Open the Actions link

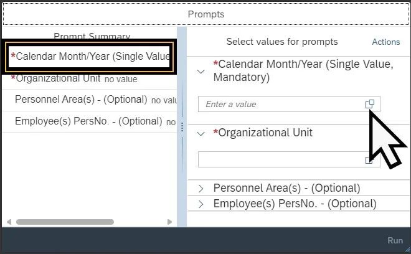pos(385,42)
